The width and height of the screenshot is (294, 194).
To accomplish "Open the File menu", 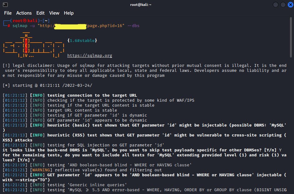I will click(8, 13).
